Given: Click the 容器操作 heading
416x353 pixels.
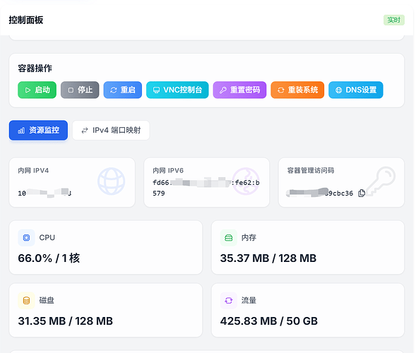Looking at the screenshot, I should (x=35, y=68).
